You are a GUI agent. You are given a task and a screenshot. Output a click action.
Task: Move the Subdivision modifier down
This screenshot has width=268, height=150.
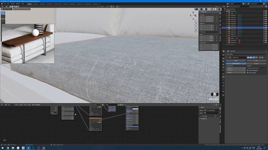(x=263, y=57)
